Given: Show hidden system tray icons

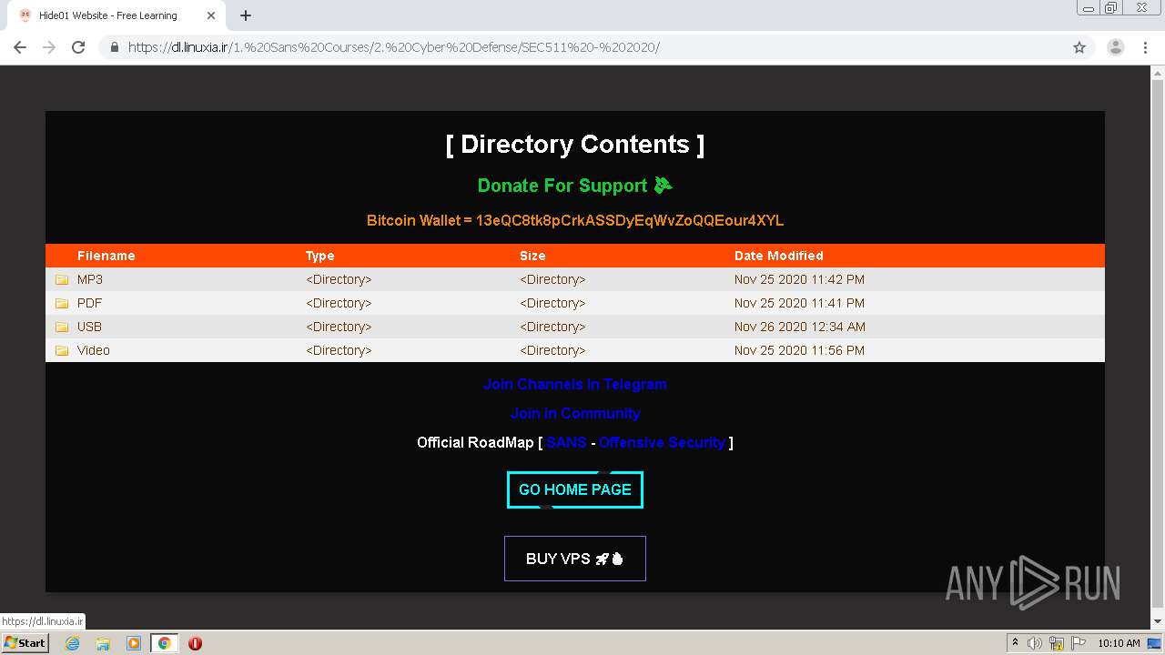Looking at the screenshot, I should [1015, 643].
